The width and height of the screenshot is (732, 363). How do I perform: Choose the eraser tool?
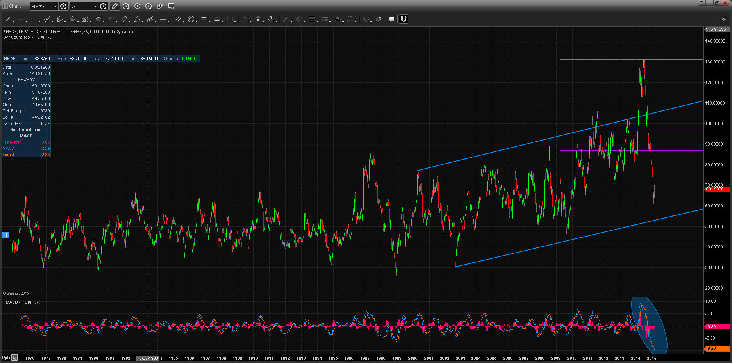(378, 19)
